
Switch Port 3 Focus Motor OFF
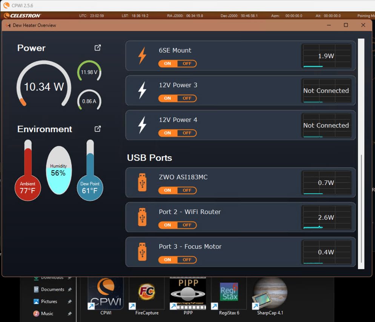coord(187,260)
